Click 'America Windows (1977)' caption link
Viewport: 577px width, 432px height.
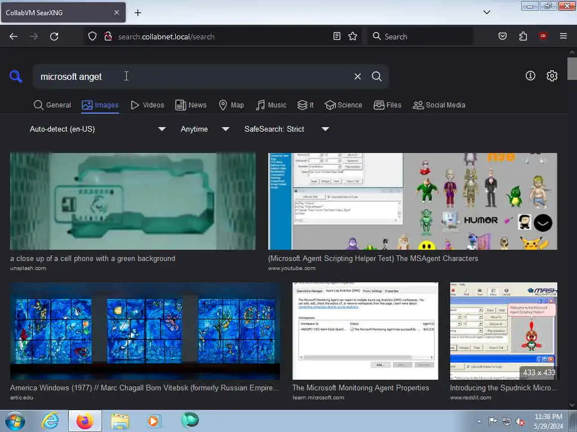point(145,388)
